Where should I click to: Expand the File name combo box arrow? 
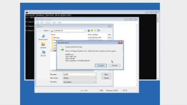(95, 74)
